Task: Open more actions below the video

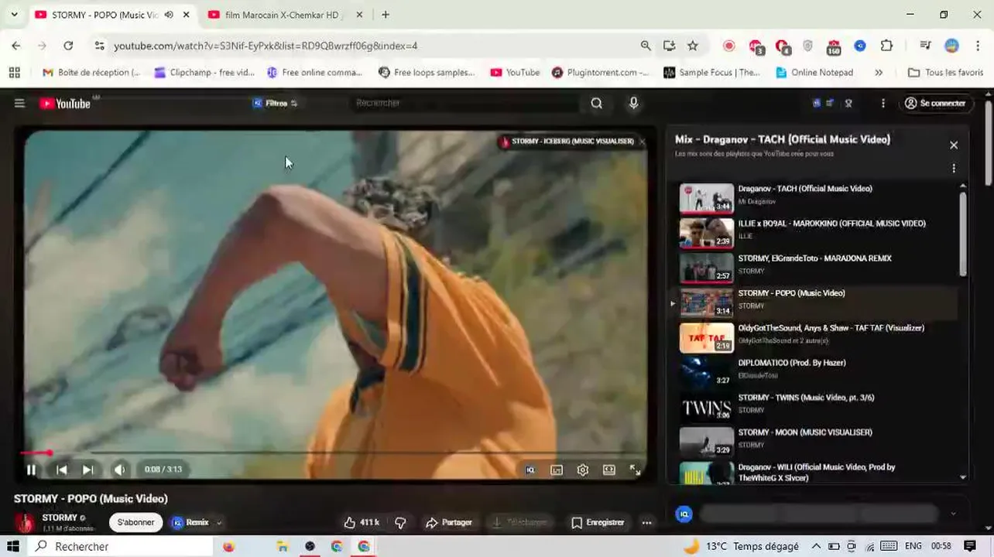Action: point(646,523)
